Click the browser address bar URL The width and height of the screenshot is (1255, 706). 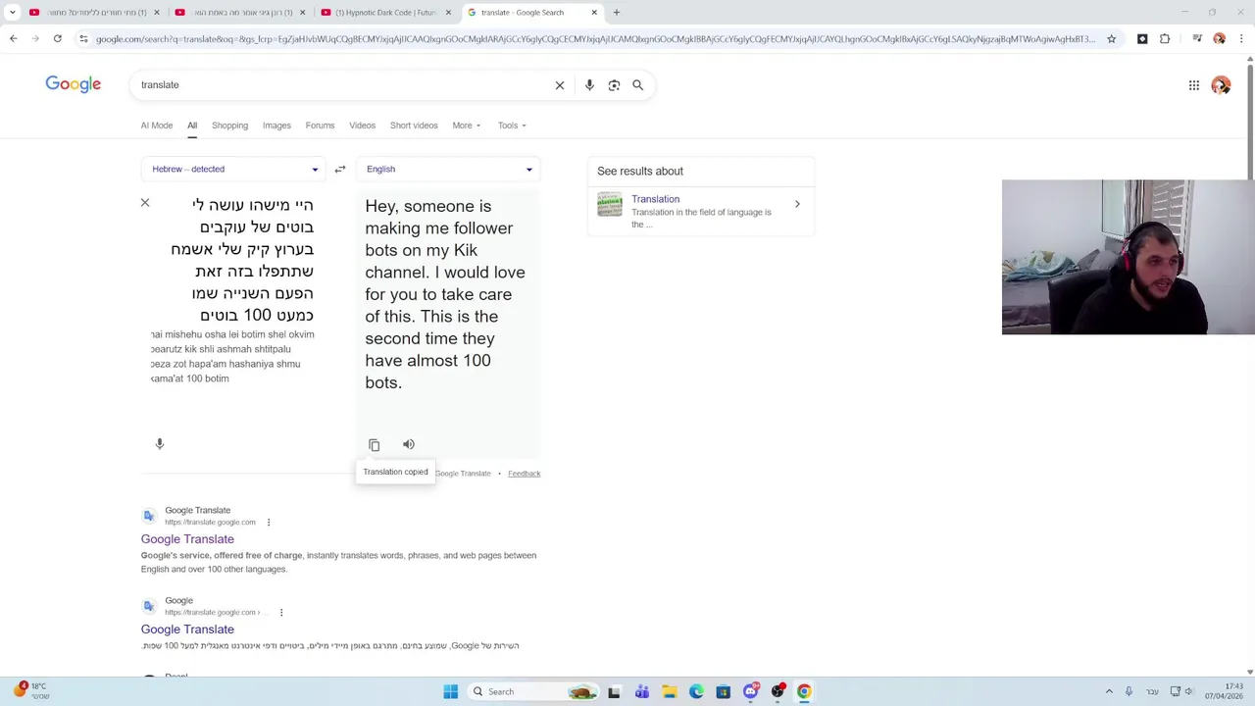click(595, 39)
